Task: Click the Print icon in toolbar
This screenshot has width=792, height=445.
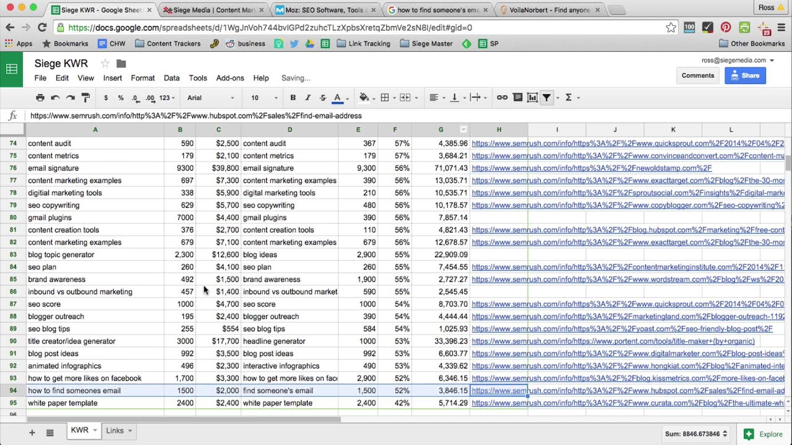Action: tap(40, 98)
